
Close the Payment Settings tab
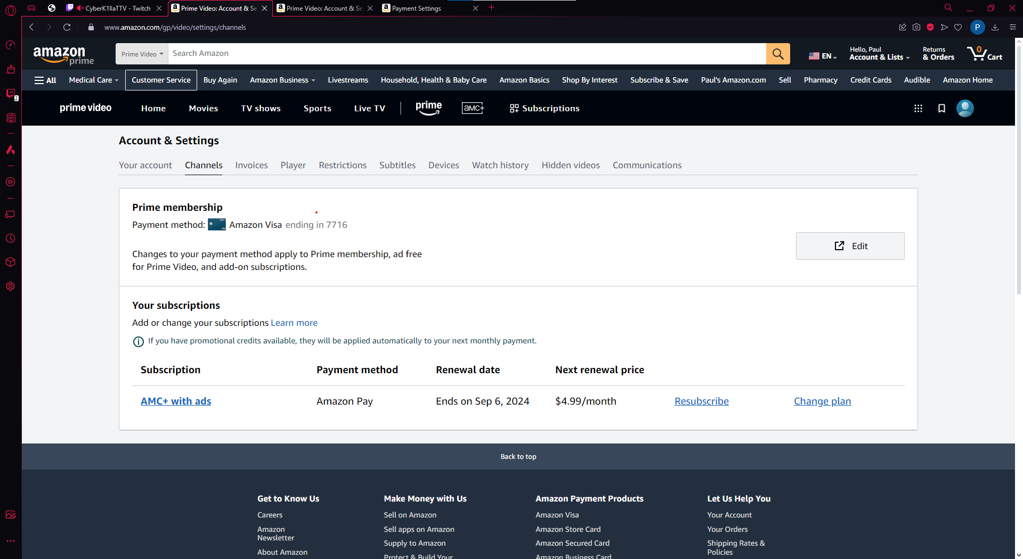475,8
